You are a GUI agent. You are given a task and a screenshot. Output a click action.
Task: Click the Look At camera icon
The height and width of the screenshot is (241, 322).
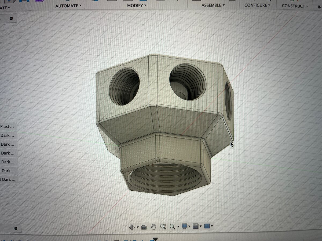tap(144, 227)
